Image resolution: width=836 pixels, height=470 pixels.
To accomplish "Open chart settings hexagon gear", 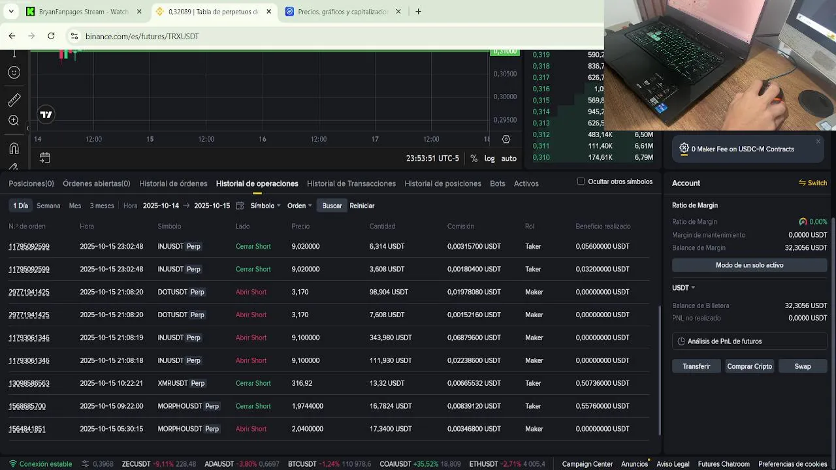I will pos(506,139).
